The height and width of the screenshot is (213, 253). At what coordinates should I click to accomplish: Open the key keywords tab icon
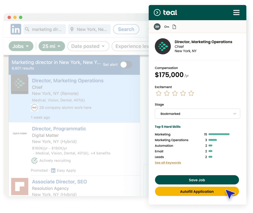(167, 27)
